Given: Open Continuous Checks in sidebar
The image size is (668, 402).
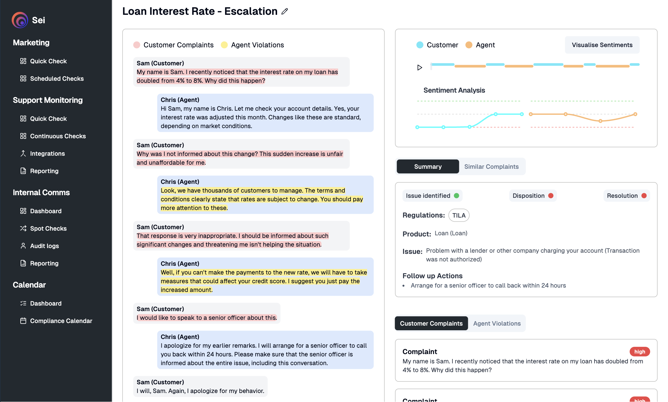Looking at the screenshot, I should tap(58, 136).
